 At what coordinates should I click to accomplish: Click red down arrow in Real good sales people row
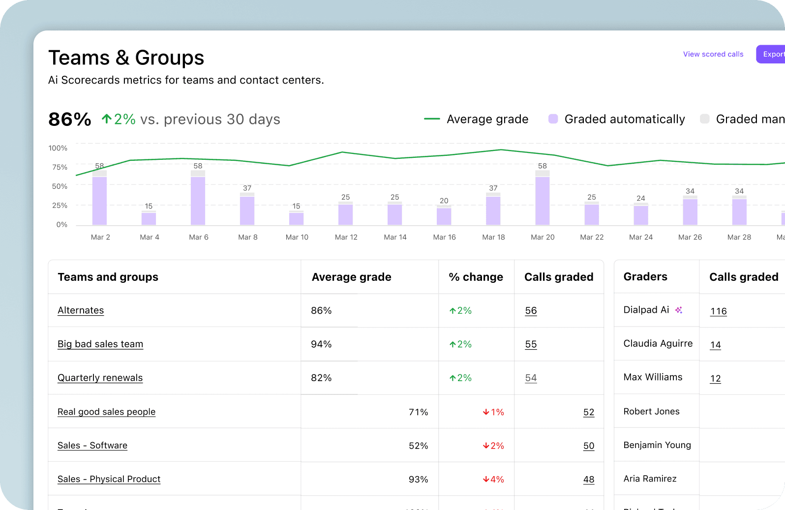tap(486, 412)
